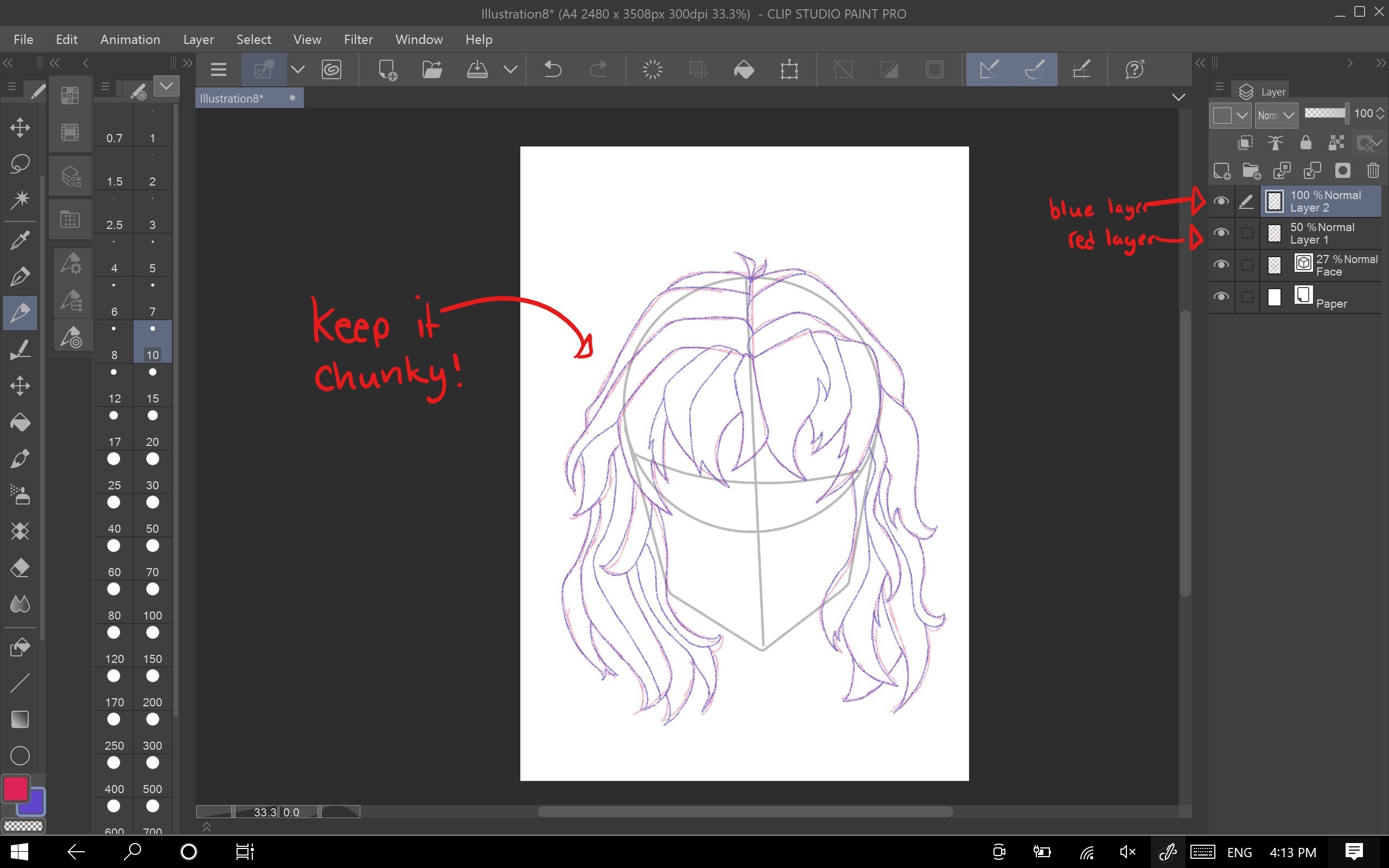Open the Filter menu

click(x=358, y=39)
